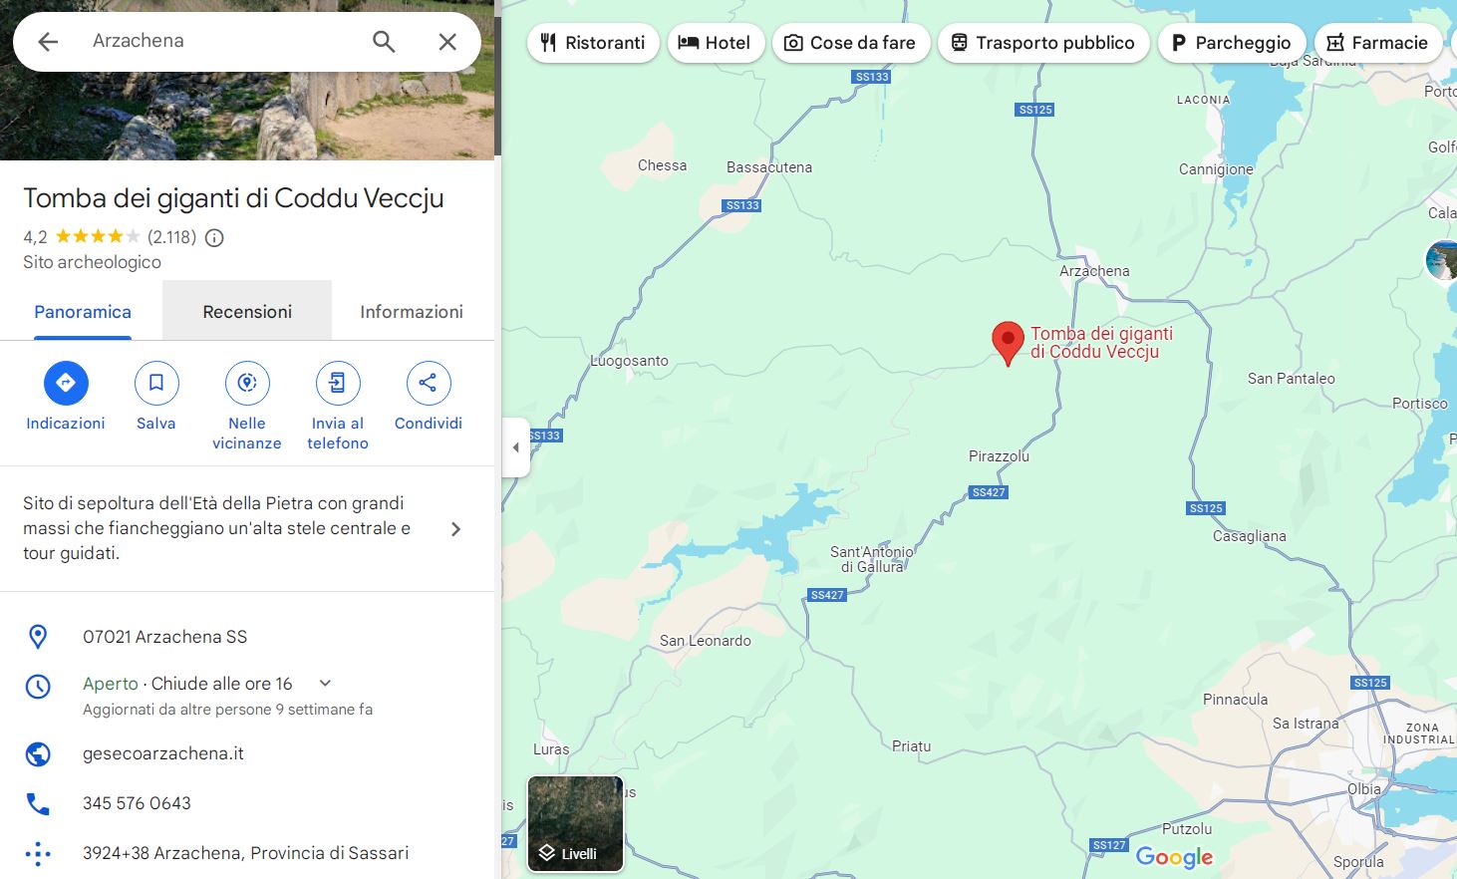
Task: Open gesecoarzachena.it website link
Action: 163,753
